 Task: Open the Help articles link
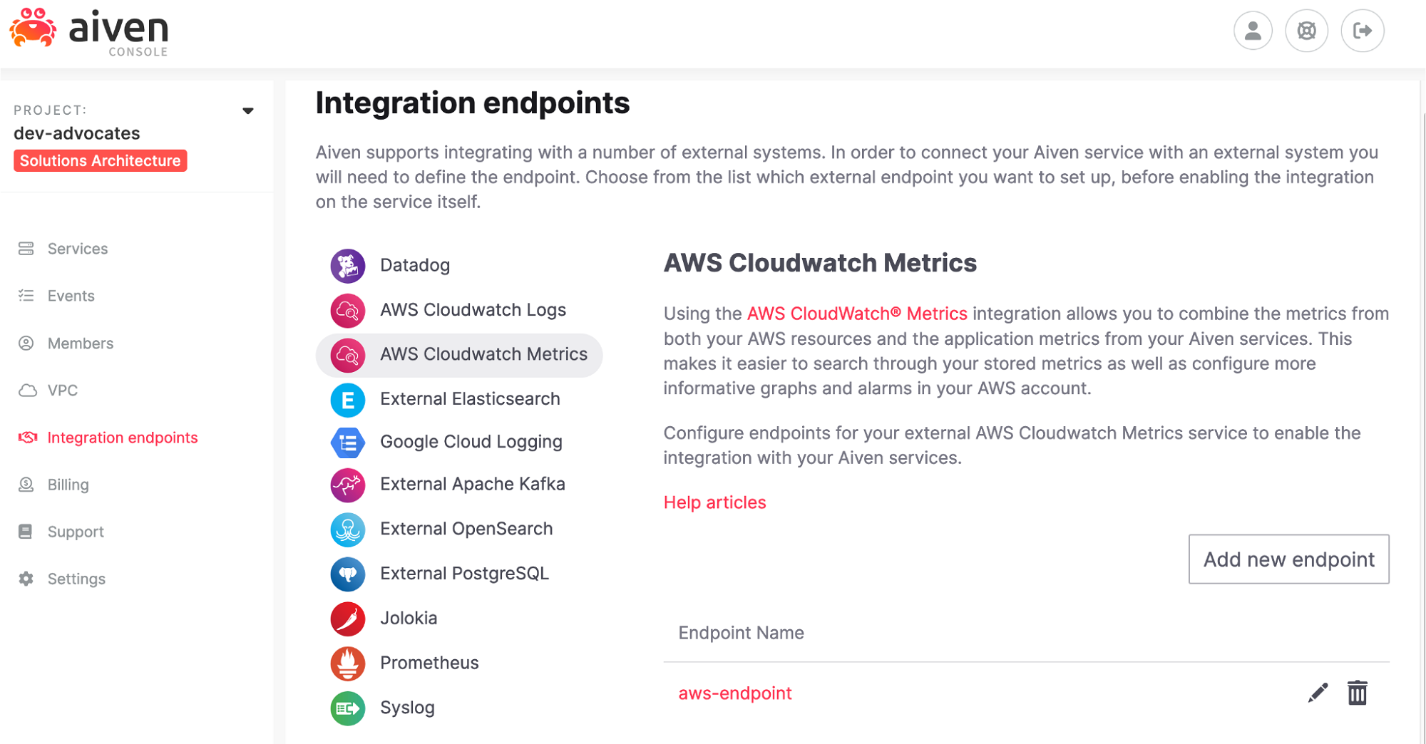[714, 502]
